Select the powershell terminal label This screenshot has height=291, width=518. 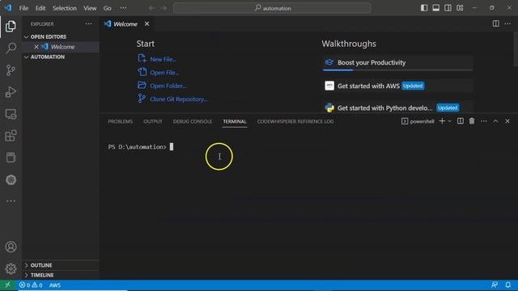pyautogui.click(x=418, y=121)
